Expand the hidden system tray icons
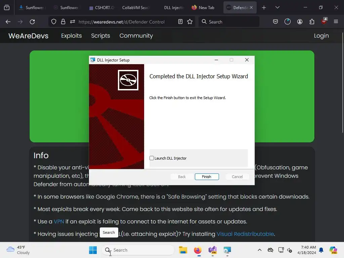Viewport: 344px width, 258px height. pyautogui.click(x=260, y=250)
